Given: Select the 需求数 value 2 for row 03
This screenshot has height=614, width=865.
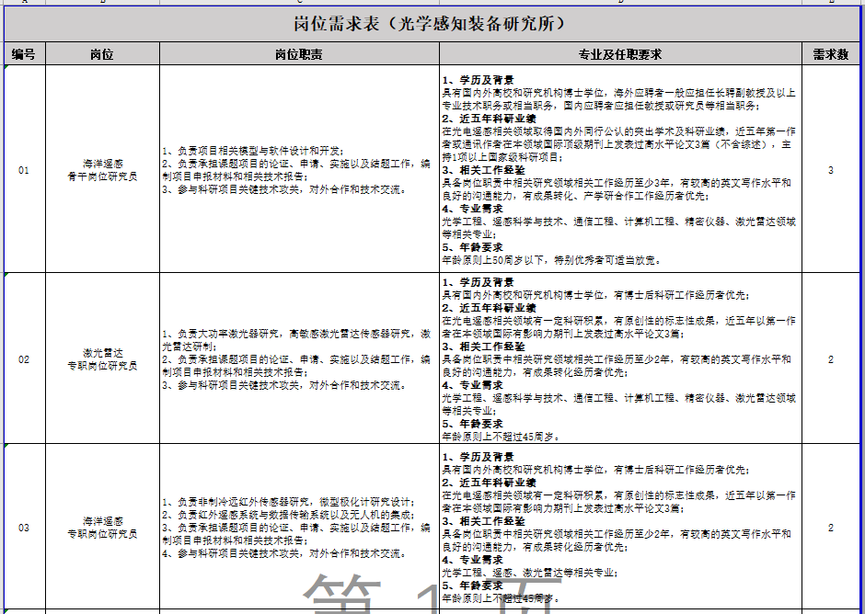Looking at the screenshot, I should [x=831, y=527].
